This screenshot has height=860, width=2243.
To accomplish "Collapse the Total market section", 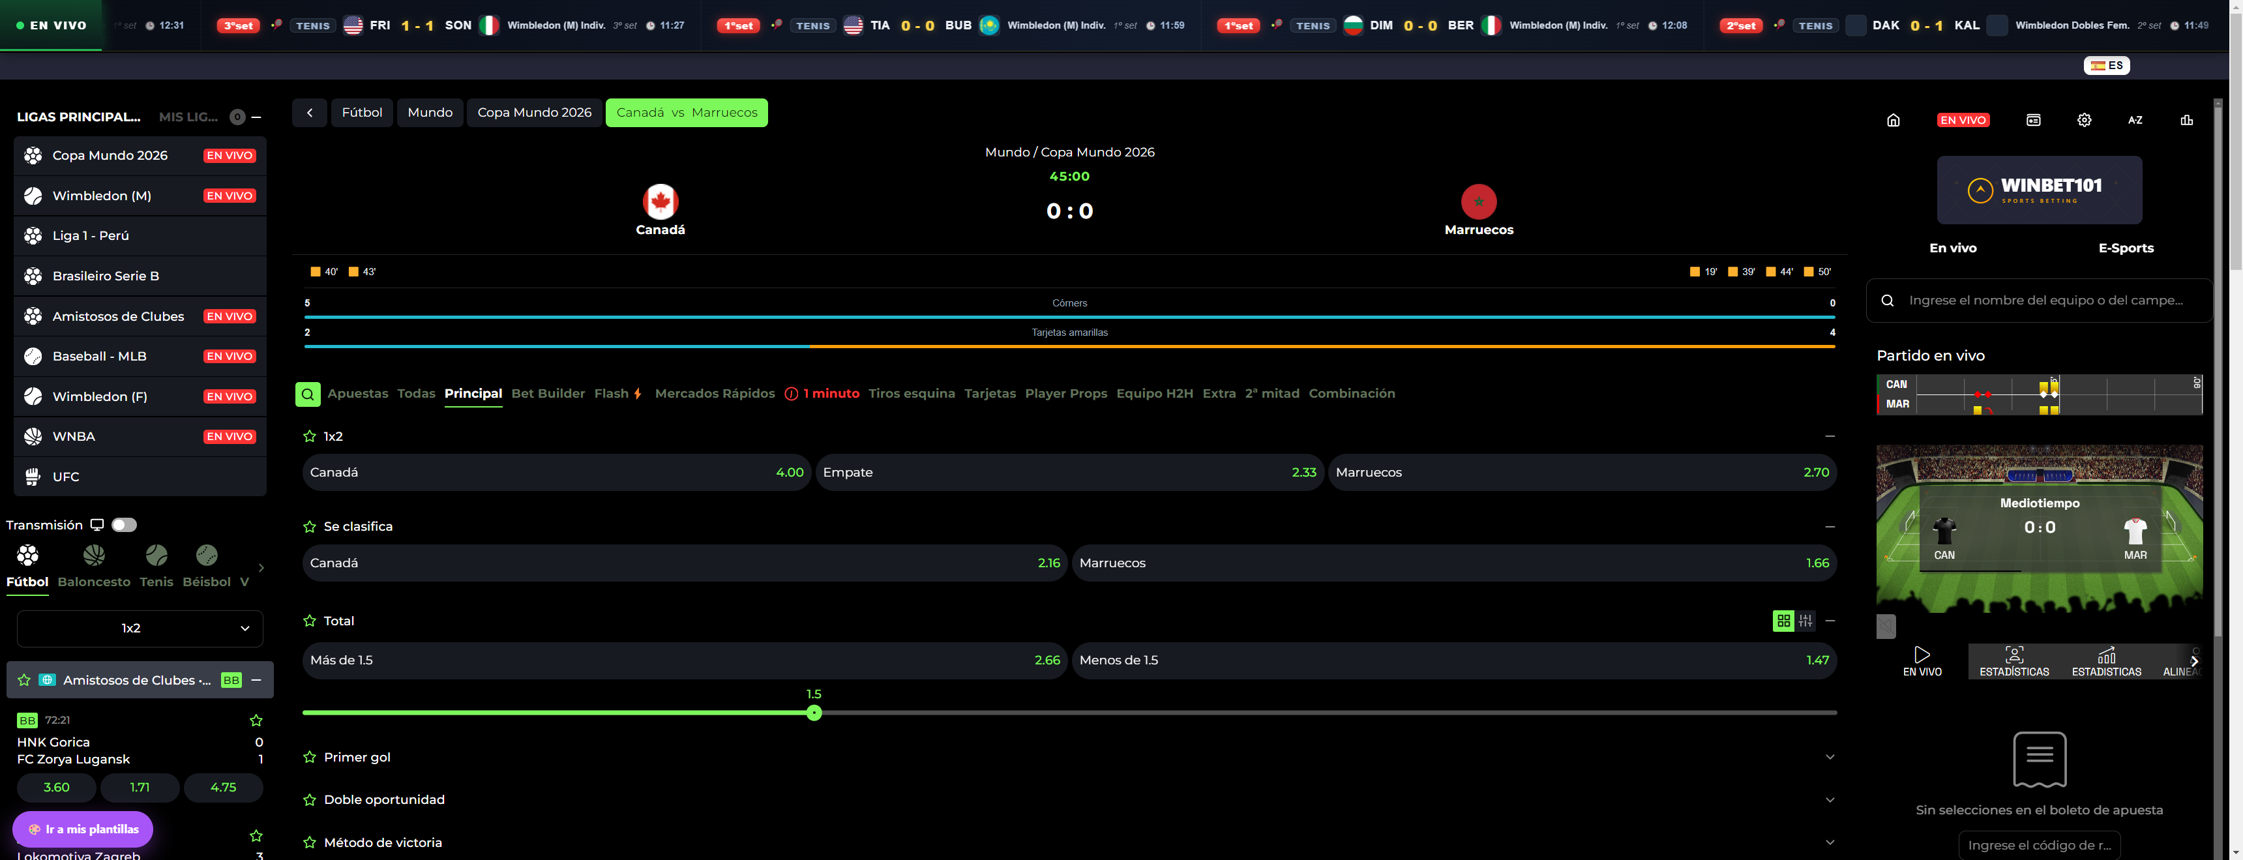I will [x=1830, y=621].
